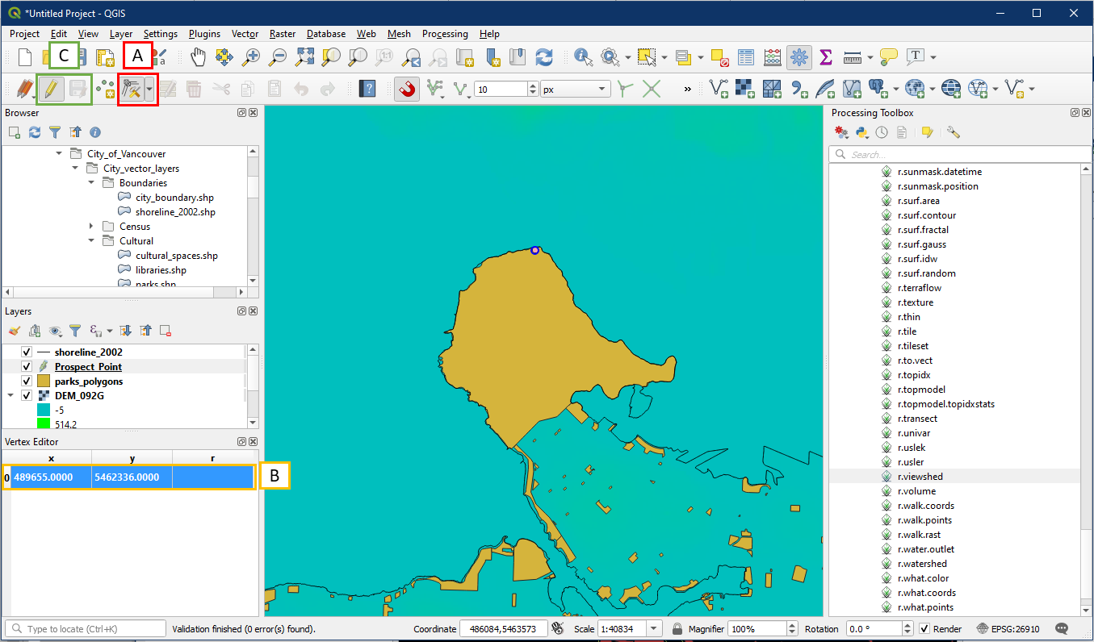Select r.viewshed in Processing Toolbox
The width and height of the screenshot is (1094, 642).
(x=920, y=477)
